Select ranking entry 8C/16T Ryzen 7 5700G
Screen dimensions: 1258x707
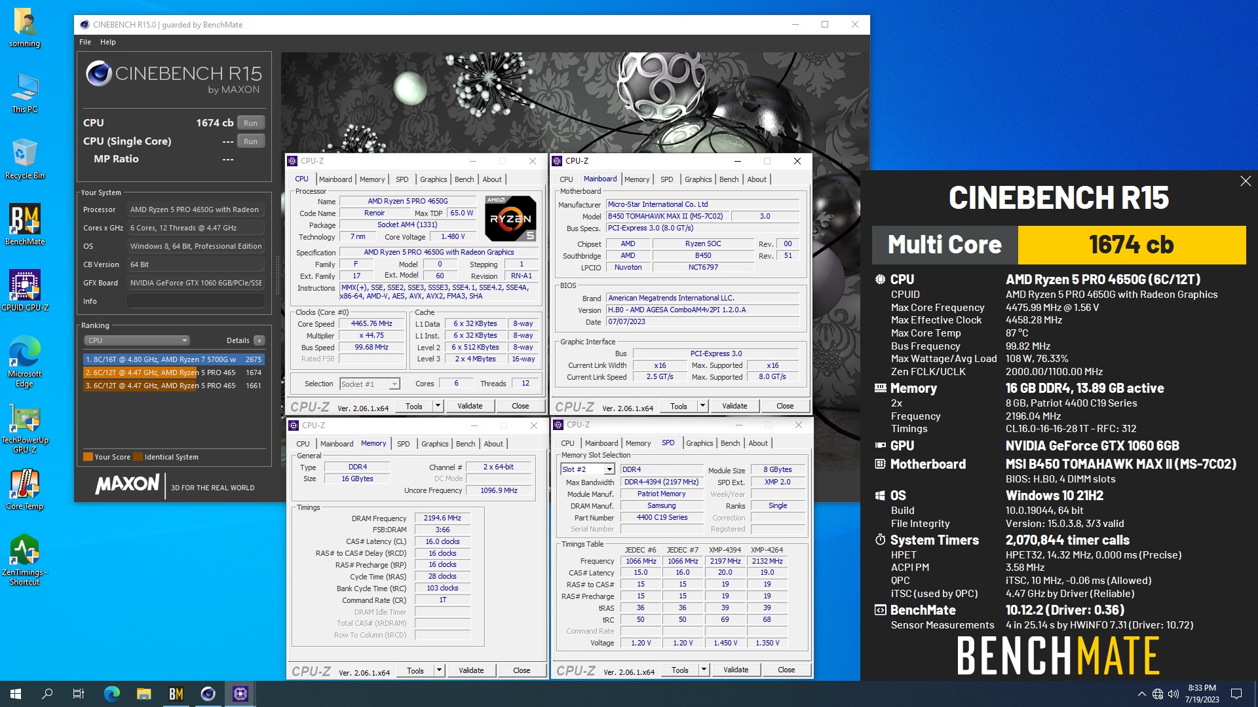tap(174, 359)
